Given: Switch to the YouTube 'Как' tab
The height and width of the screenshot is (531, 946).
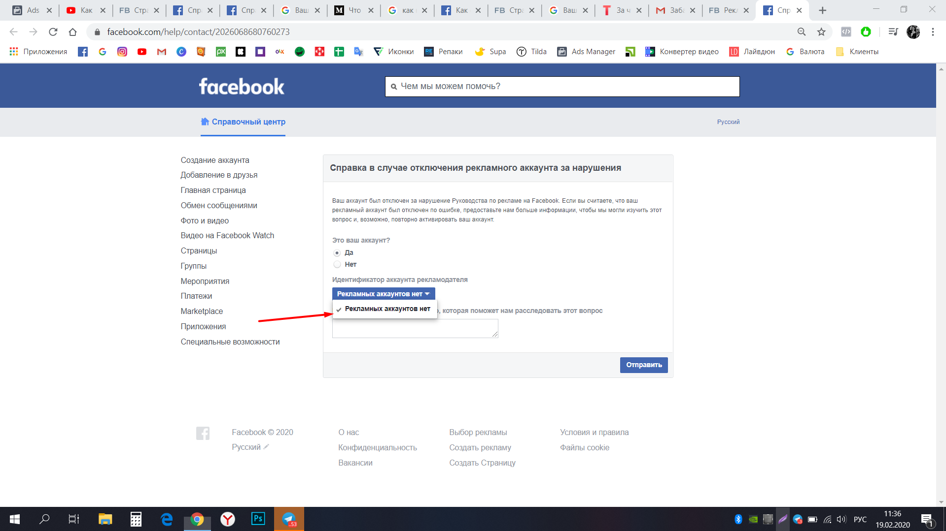Looking at the screenshot, I should tap(86, 10).
